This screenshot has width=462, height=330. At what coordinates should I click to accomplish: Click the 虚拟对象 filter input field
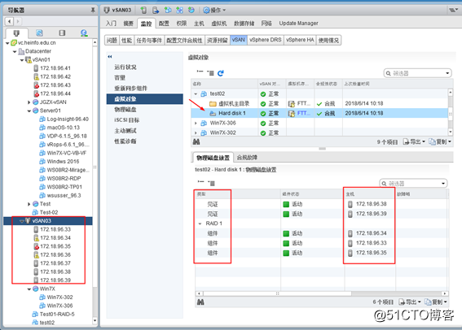[x=417, y=73]
